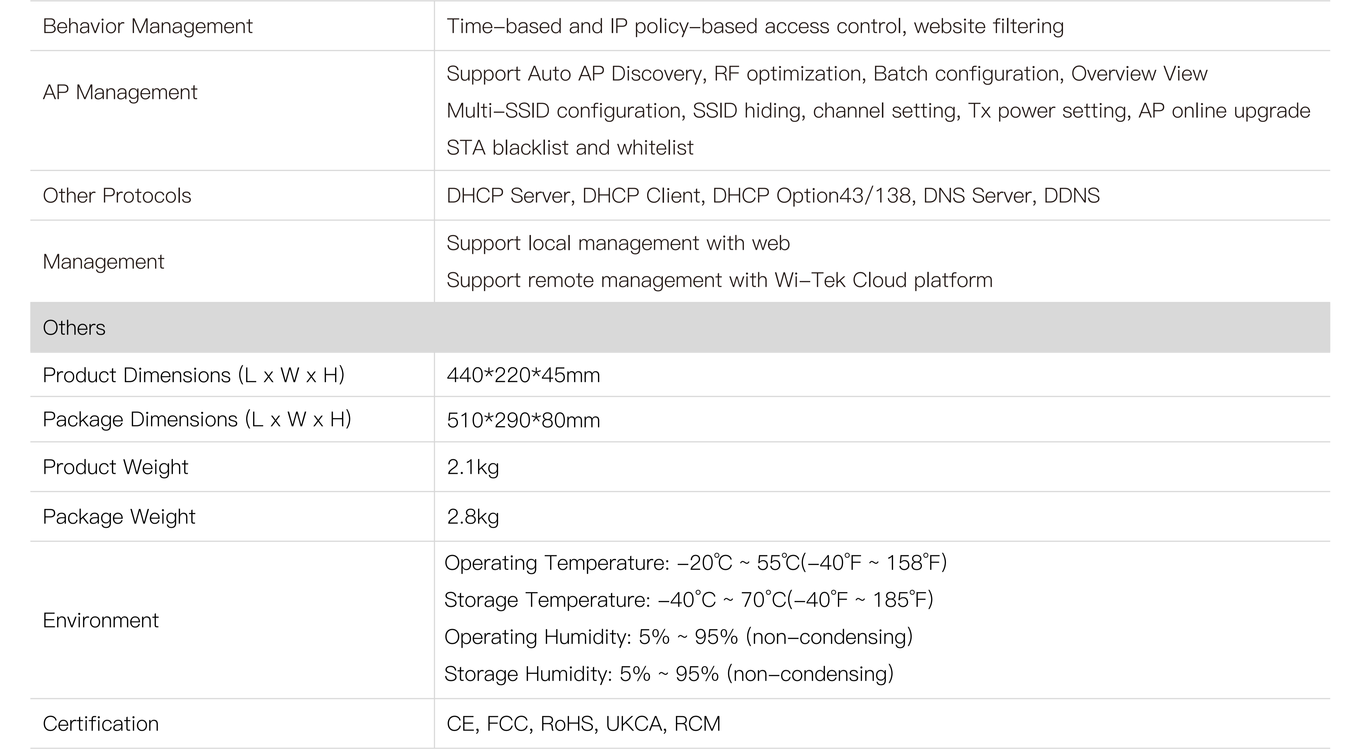Click the Wi-Tek Cloud platform line

click(719, 280)
